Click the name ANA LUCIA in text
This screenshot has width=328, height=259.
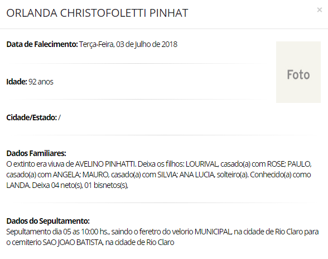coord(197,175)
